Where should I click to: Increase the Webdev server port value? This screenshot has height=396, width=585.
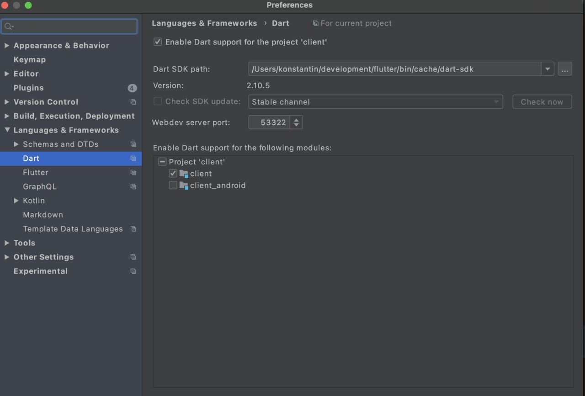[296, 119]
